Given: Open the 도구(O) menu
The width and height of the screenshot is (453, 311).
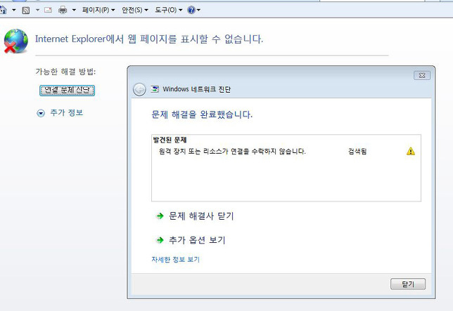Looking at the screenshot, I should tap(169, 10).
